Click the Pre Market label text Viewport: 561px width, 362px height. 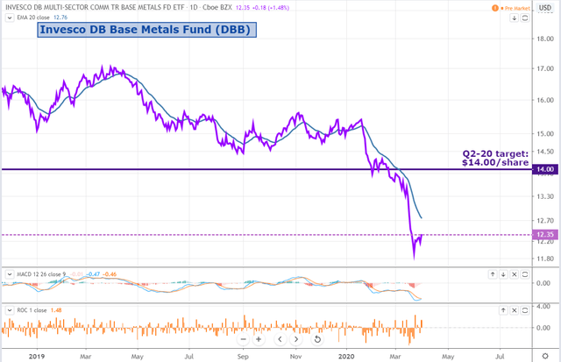517,8
